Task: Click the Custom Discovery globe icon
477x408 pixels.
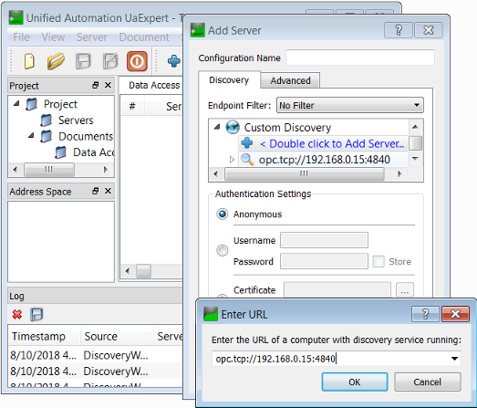Action: click(233, 127)
